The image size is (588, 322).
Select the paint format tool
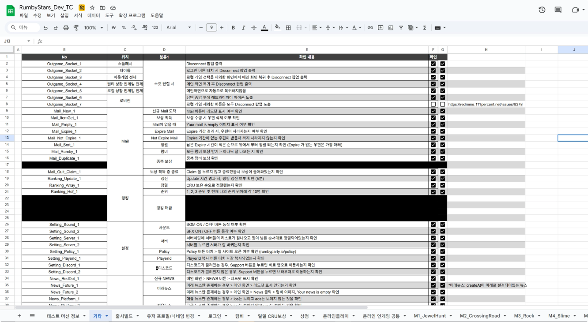[x=76, y=28]
